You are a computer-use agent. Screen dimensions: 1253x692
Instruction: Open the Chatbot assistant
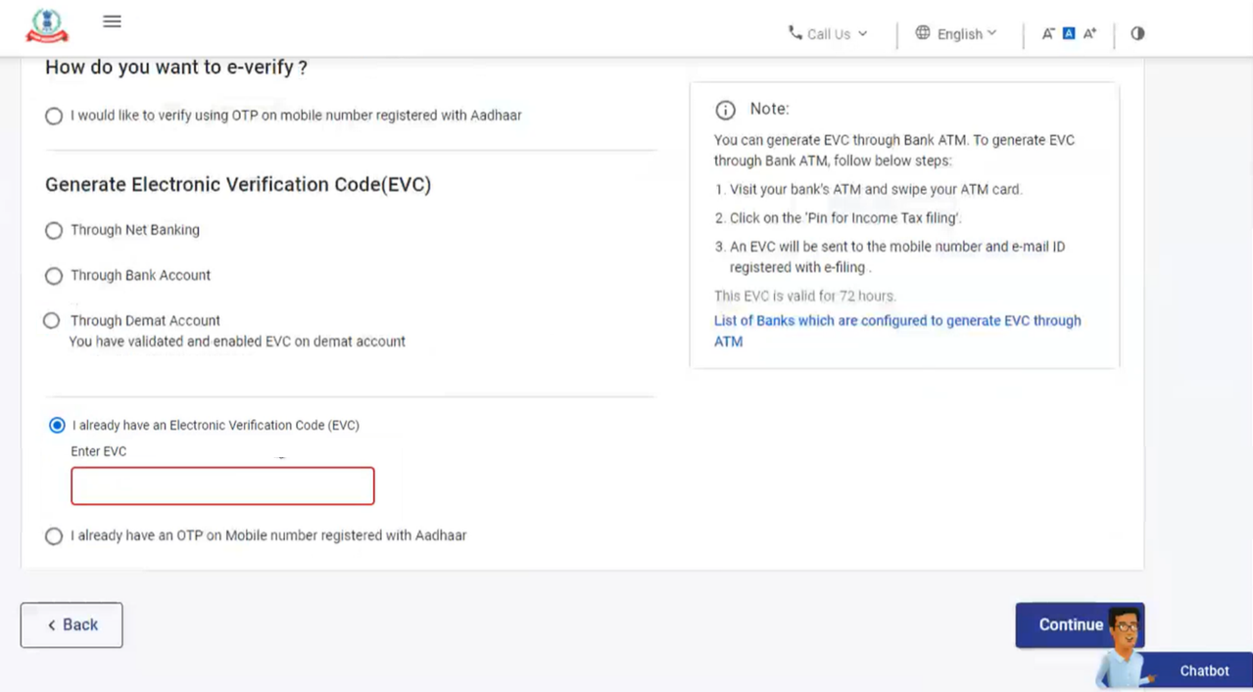click(x=1203, y=670)
